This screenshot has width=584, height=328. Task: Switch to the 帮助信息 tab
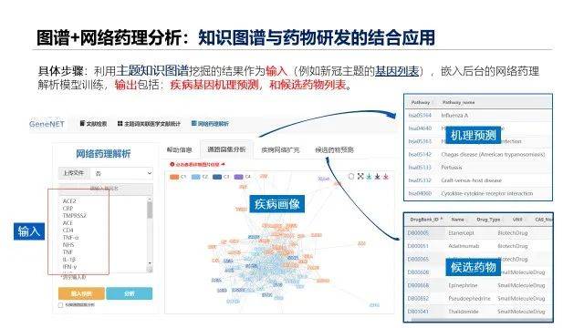coord(179,149)
